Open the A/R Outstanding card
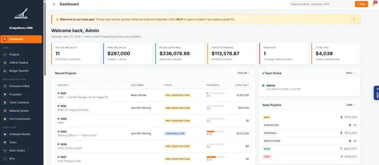Screen dimensions: 379x165 click(232, 54)
